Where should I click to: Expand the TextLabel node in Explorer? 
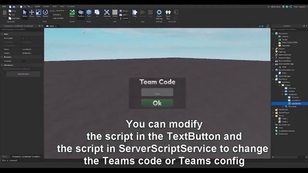[x=282, y=106]
